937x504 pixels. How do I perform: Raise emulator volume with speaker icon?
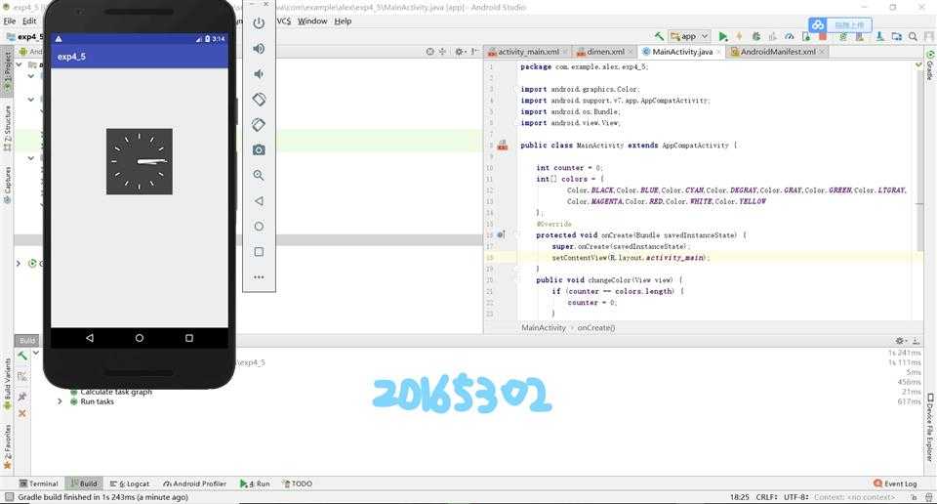(x=259, y=49)
